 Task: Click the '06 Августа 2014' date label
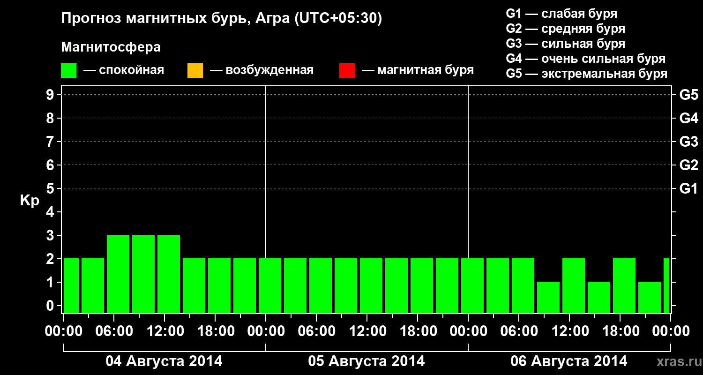pos(569,361)
